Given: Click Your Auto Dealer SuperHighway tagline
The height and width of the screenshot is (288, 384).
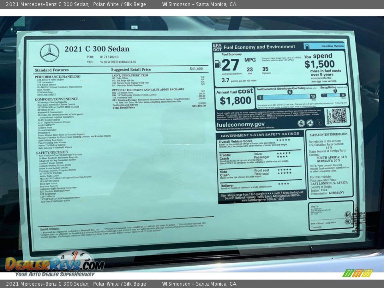Looking at the screenshot, I should pos(55,274).
